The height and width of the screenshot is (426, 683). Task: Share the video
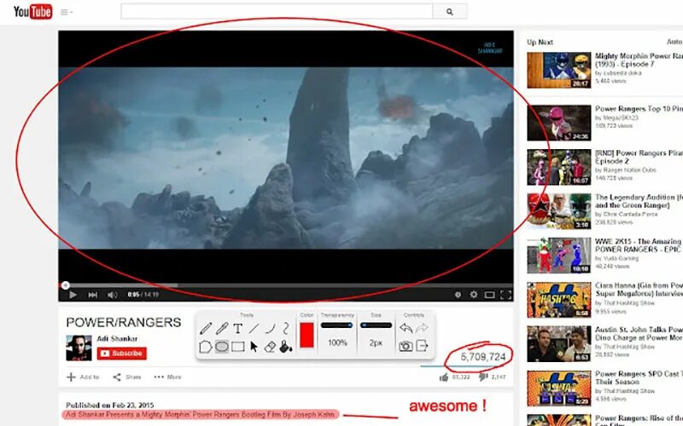tap(126, 377)
